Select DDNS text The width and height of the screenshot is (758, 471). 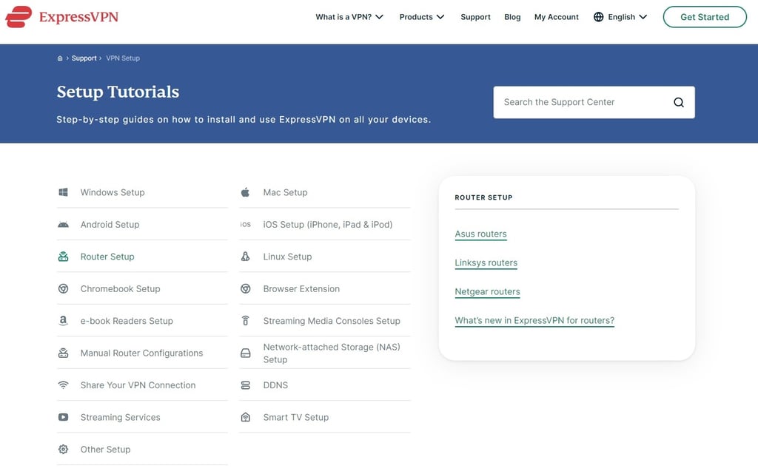point(275,385)
